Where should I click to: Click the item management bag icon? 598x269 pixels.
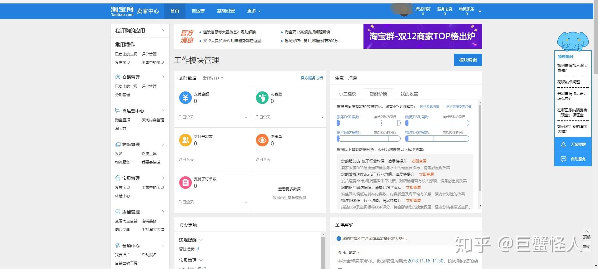tap(118, 178)
